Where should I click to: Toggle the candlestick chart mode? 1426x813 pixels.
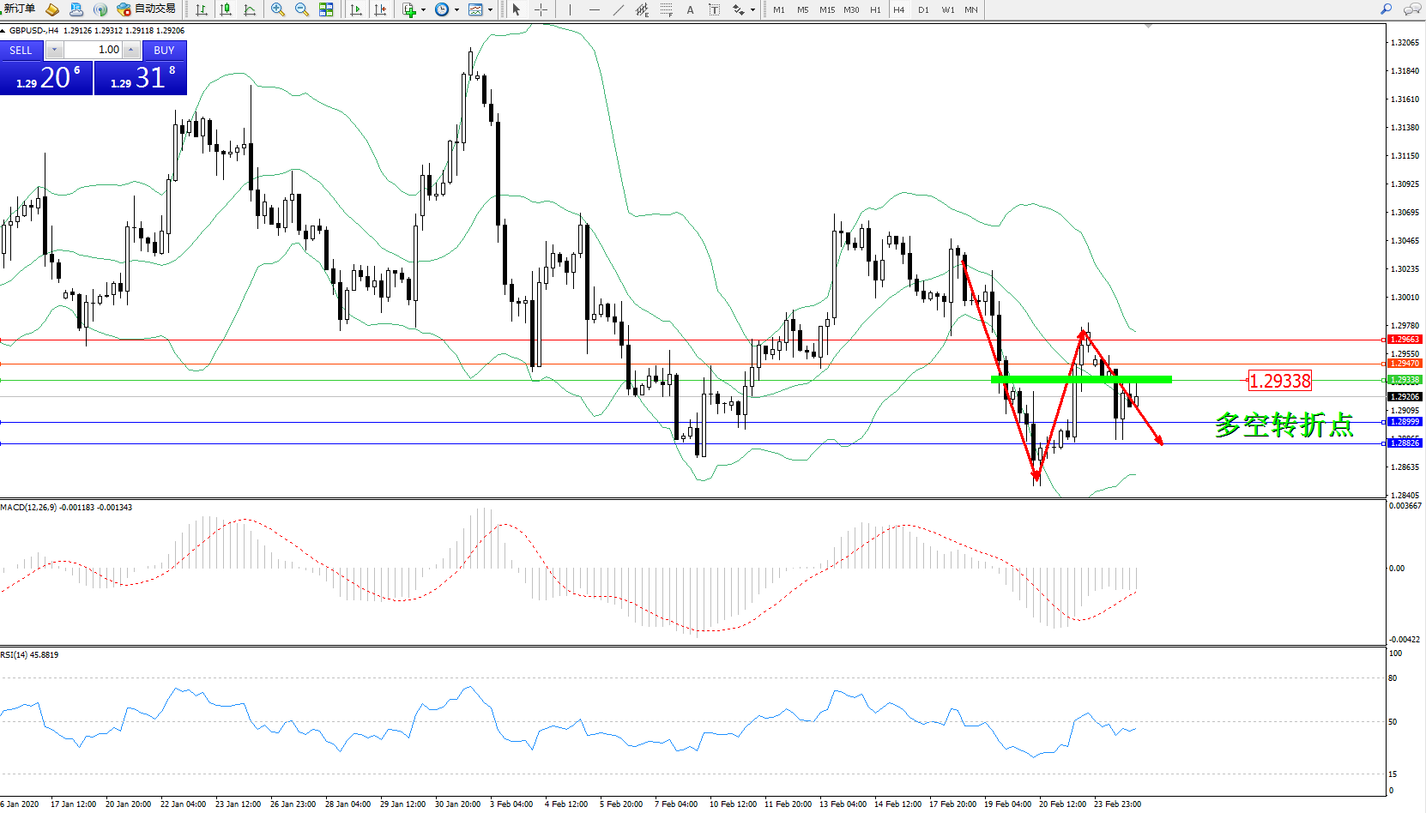coord(226,9)
